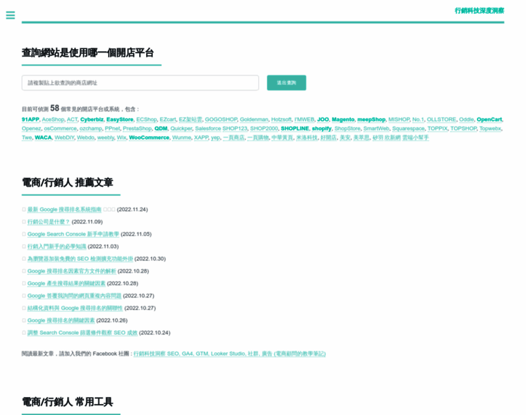526x415 pixels.
Task: Open the EZcart platform link
Action: coord(167,120)
